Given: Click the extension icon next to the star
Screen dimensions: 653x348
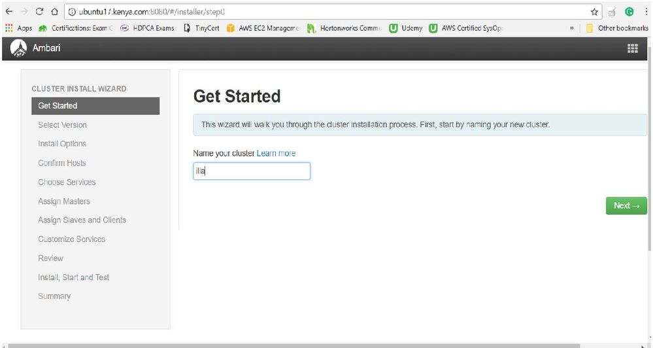Looking at the screenshot, I should (x=612, y=12).
